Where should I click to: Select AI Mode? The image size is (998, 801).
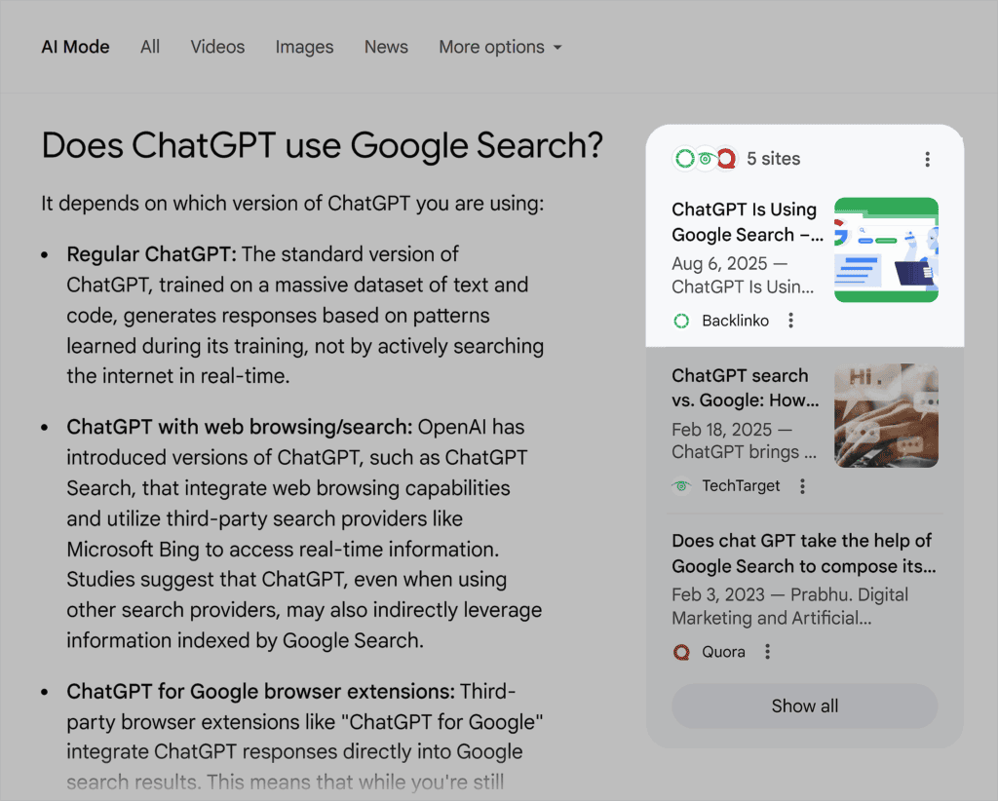[75, 47]
